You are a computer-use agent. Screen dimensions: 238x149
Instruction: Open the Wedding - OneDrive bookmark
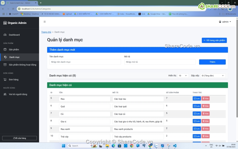click(x=30, y=14)
